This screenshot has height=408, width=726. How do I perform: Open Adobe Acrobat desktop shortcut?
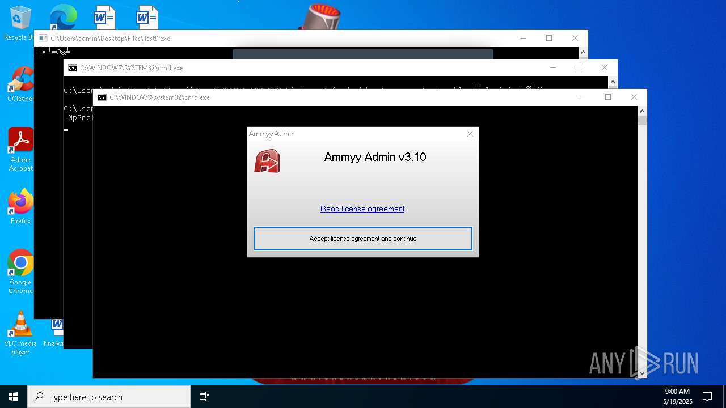[20, 149]
